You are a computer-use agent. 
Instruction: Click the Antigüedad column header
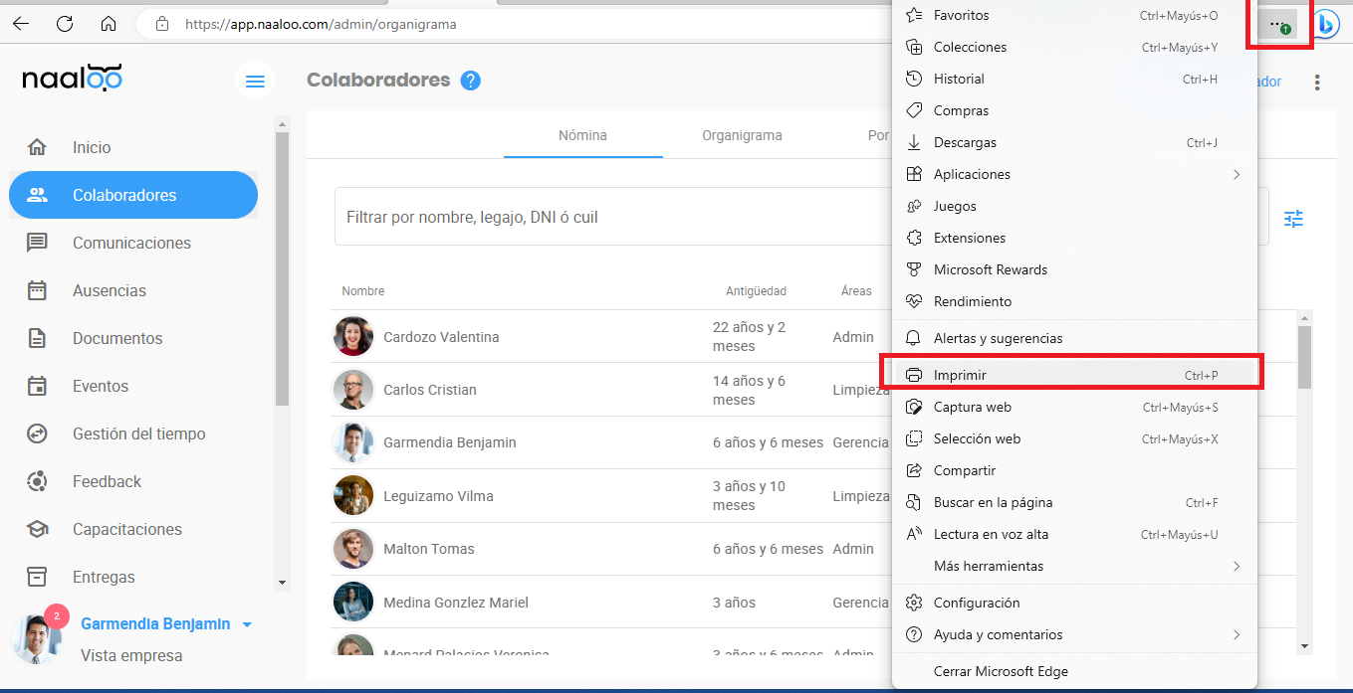pyautogui.click(x=756, y=291)
